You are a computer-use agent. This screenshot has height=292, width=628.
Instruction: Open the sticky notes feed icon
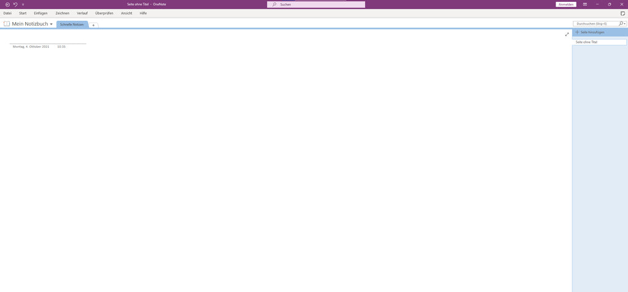(622, 13)
